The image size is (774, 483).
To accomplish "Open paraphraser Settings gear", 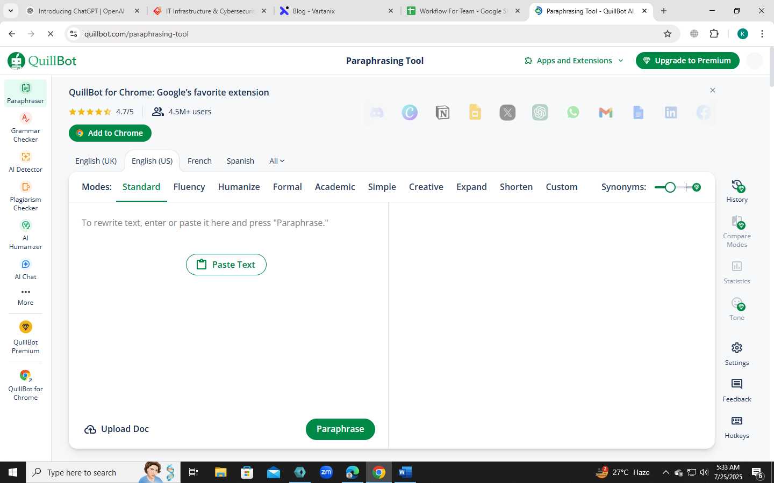I will (x=737, y=348).
